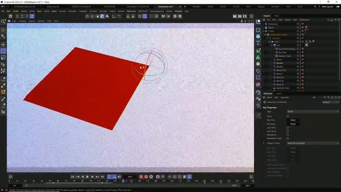Select the Brush tool near bottom of left toolbar

[3, 99]
